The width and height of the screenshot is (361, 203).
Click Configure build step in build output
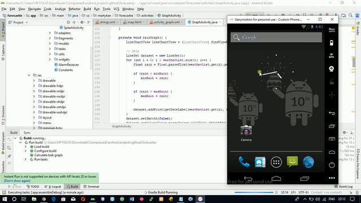click(x=45, y=151)
